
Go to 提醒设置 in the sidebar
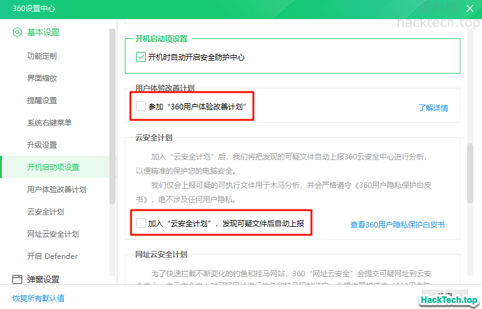[42, 101]
